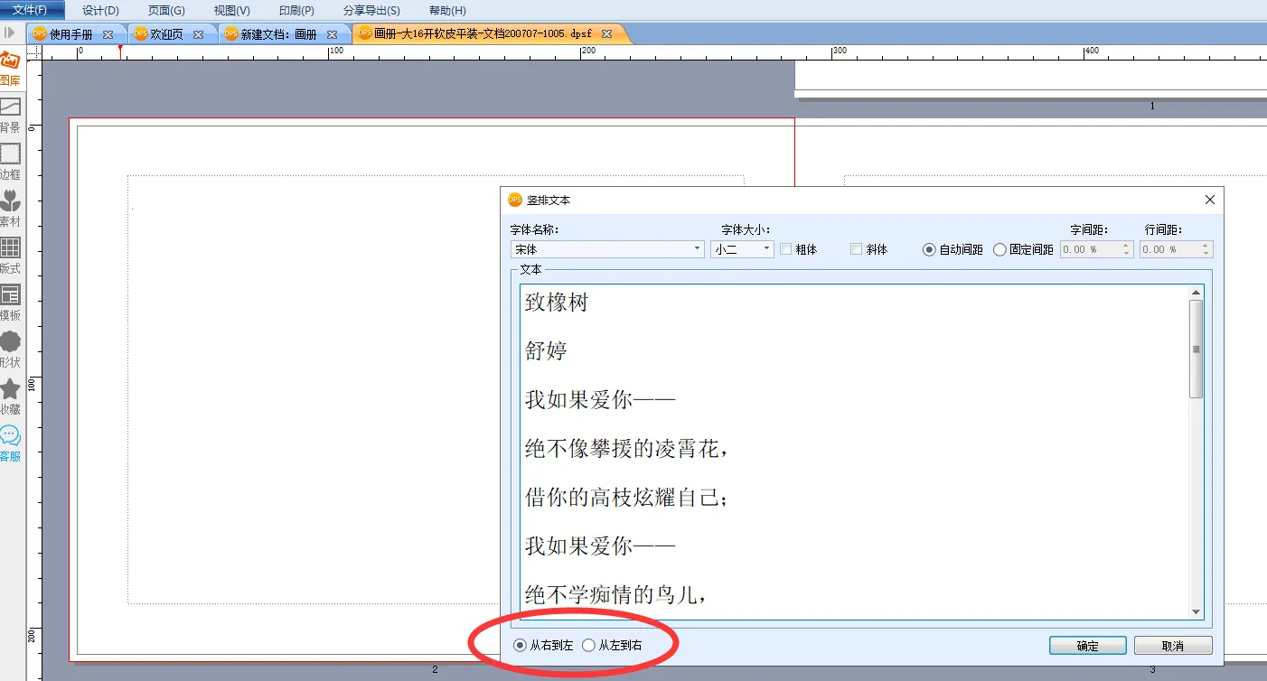The height and width of the screenshot is (681, 1267).
Task: Expand the sidebar with the arrow toggle
Action: tap(10, 33)
